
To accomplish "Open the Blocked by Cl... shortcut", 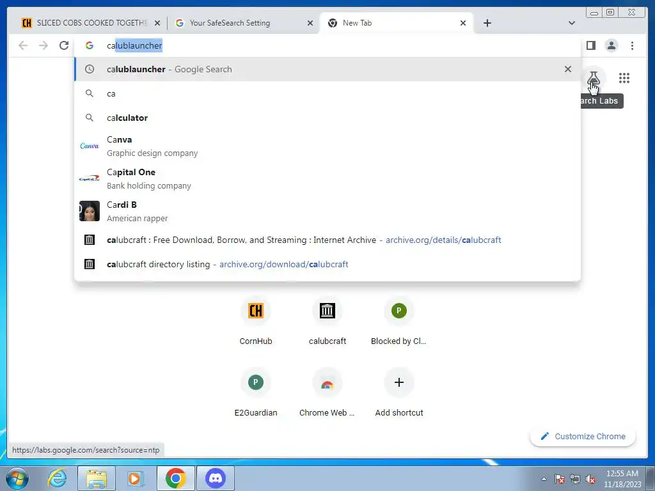I will click(399, 321).
